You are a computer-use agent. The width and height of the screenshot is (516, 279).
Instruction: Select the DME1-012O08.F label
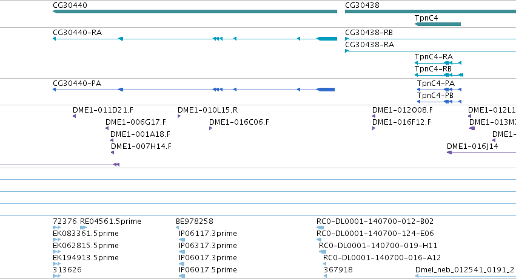coord(403,110)
